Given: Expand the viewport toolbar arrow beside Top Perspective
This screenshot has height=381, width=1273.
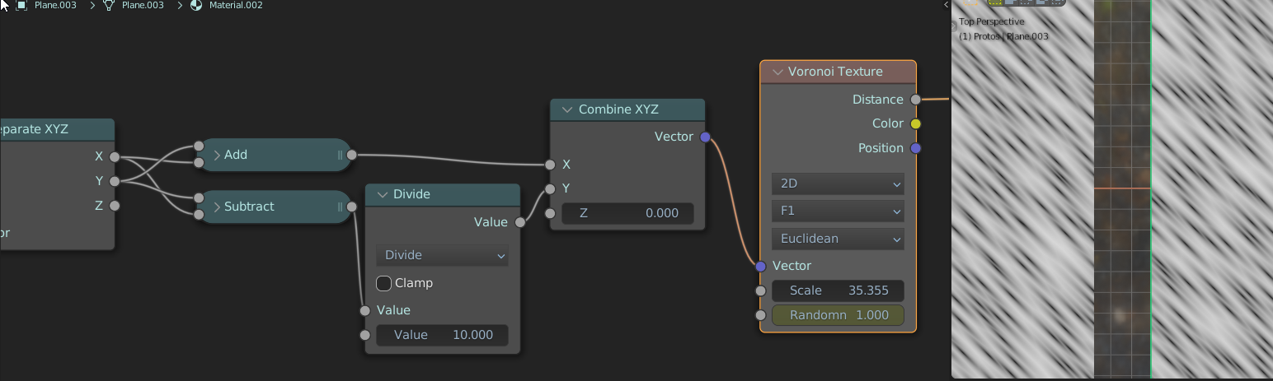Looking at the screenshot, I should (x=955, y=26).
